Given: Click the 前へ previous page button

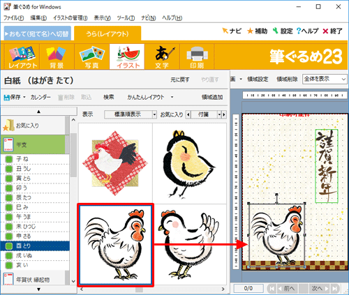Looking at the screenshot, I should click(287, 289).
